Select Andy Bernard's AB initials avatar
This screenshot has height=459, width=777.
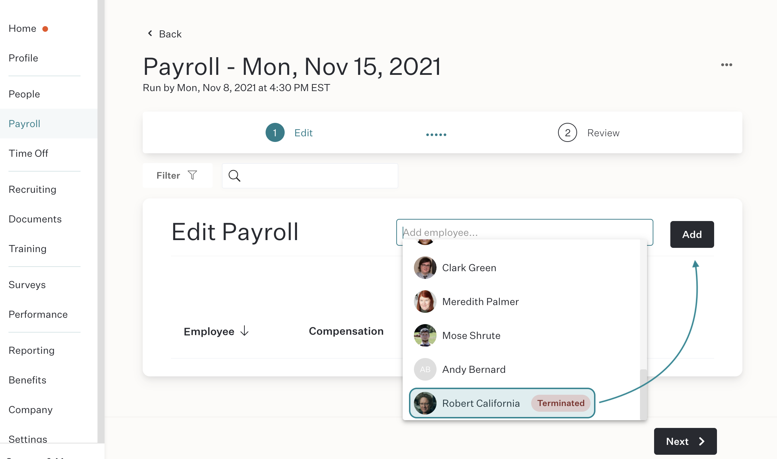pyautogui.click(x=425, y=369)
